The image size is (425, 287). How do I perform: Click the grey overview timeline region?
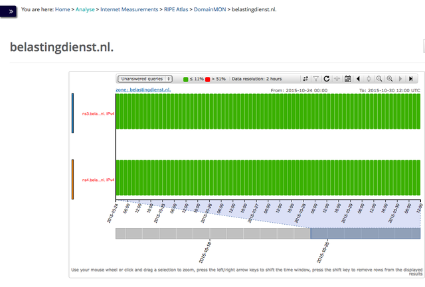click(x=213, y=233)
